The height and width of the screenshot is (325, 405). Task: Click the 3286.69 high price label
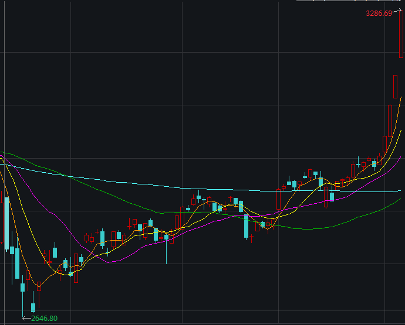[378, 13]
